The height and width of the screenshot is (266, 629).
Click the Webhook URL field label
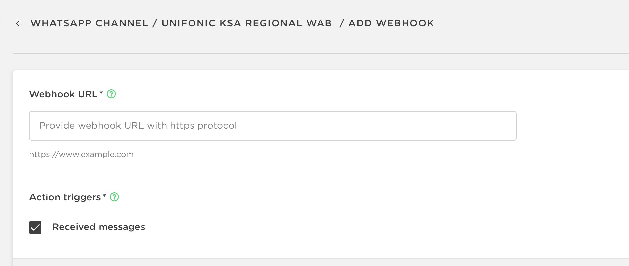click(x=63, y=94)
